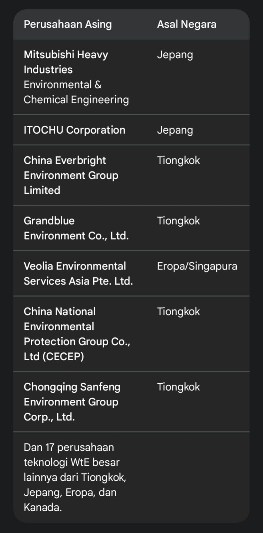Screen dimensions: 263x533
Task: Select the bold "Mitsubishi Heavy Industries" name
Action: (x=66, y=62)
